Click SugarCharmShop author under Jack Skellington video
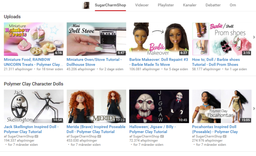 point(20,136)
